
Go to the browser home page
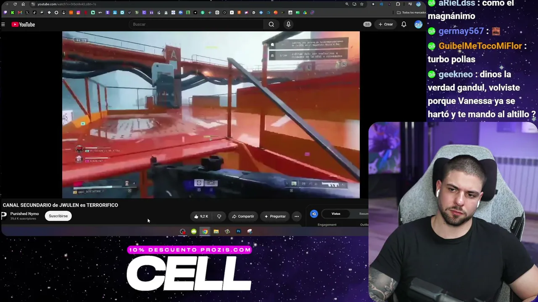point(23,4)
